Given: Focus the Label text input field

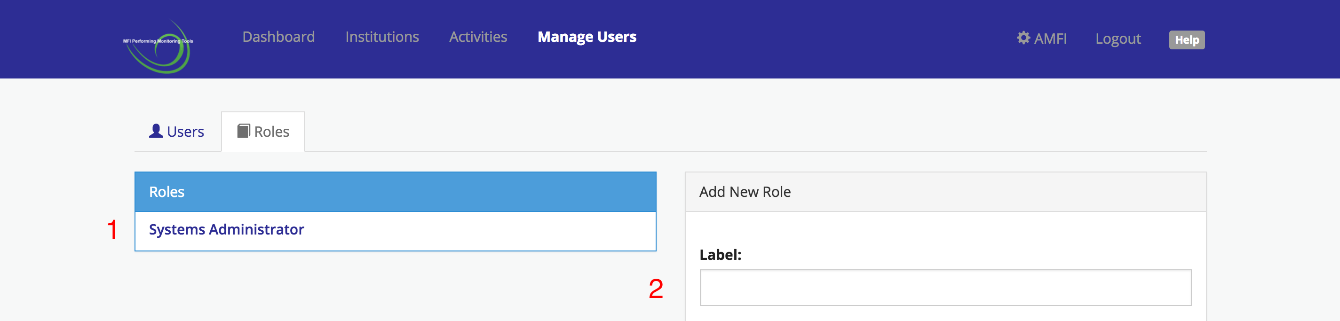Looking at the screenshot, I should pyautogui.click(x=945, y=287).
